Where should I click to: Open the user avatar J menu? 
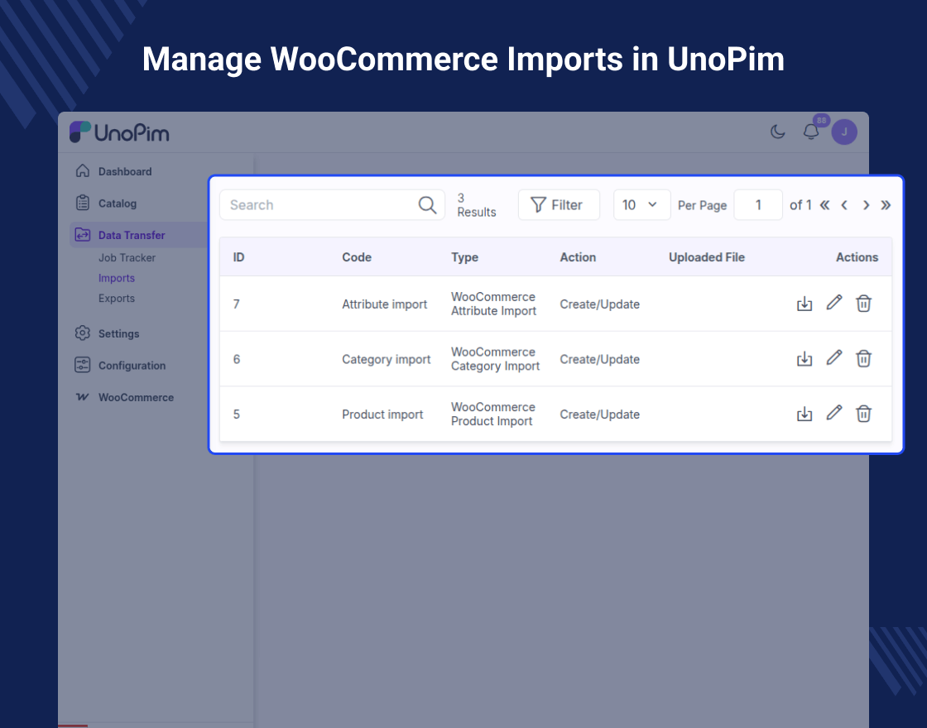[x=844, y=132]
